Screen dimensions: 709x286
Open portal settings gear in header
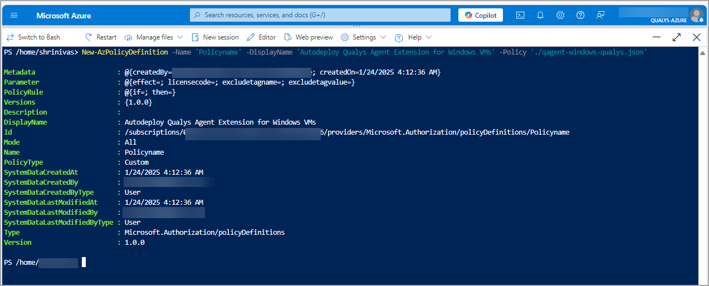pyautogui.click(x=560, y=15)
